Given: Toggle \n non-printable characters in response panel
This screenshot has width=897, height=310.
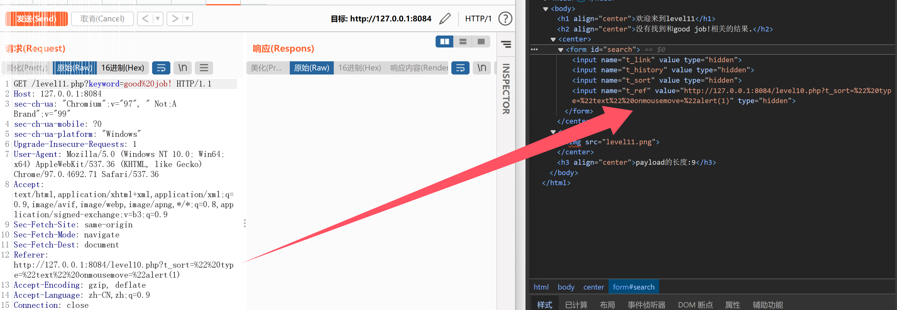Looking at the screenshot, I should point(482,68).
